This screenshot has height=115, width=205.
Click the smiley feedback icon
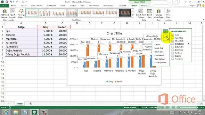[203, 6]
